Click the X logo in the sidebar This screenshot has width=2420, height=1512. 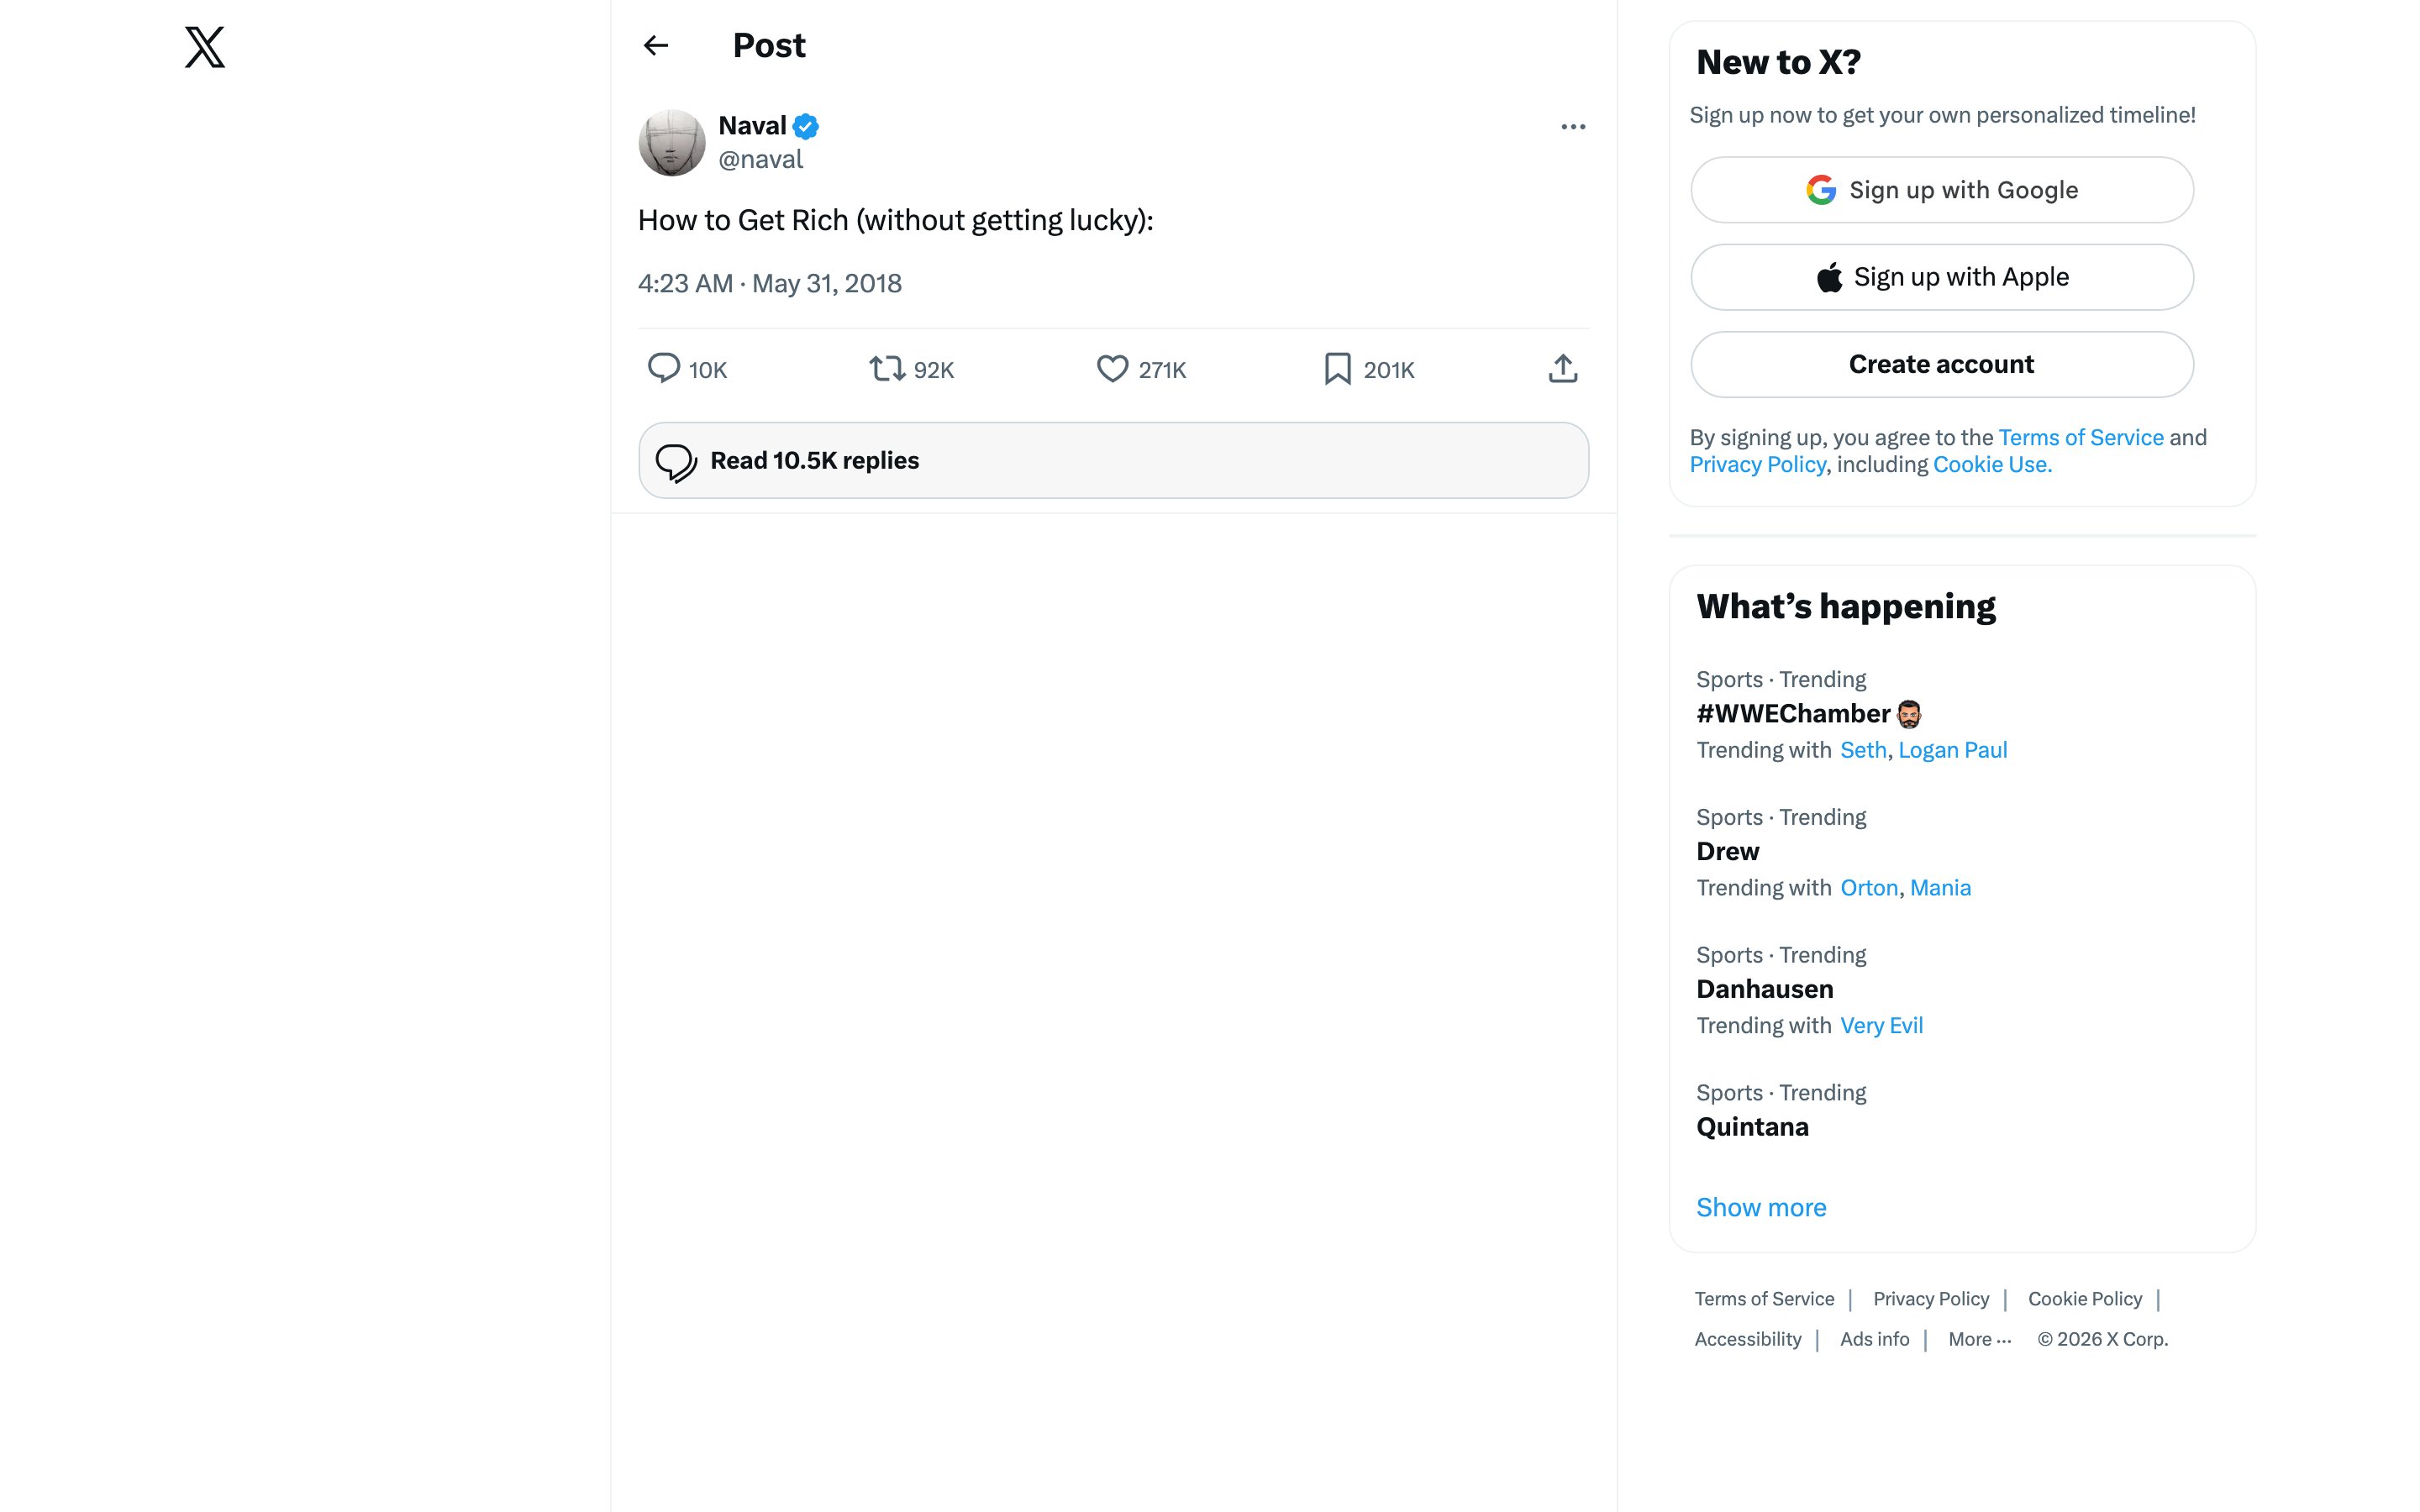(205, 47)
